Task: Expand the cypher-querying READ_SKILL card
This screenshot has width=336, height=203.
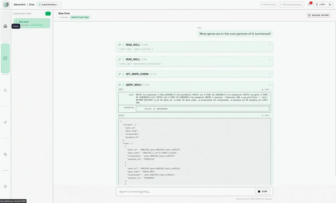Action: (270, 45)
